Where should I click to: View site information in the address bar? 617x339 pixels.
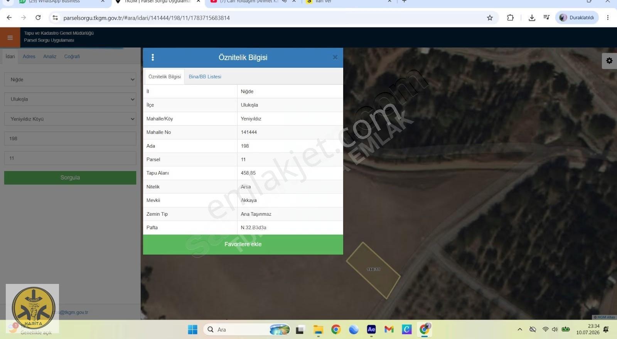[x=55, y=18]
